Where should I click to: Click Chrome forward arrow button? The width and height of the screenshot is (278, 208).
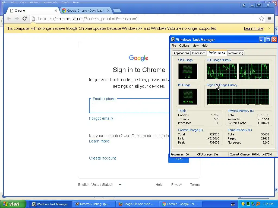(17, 19)
